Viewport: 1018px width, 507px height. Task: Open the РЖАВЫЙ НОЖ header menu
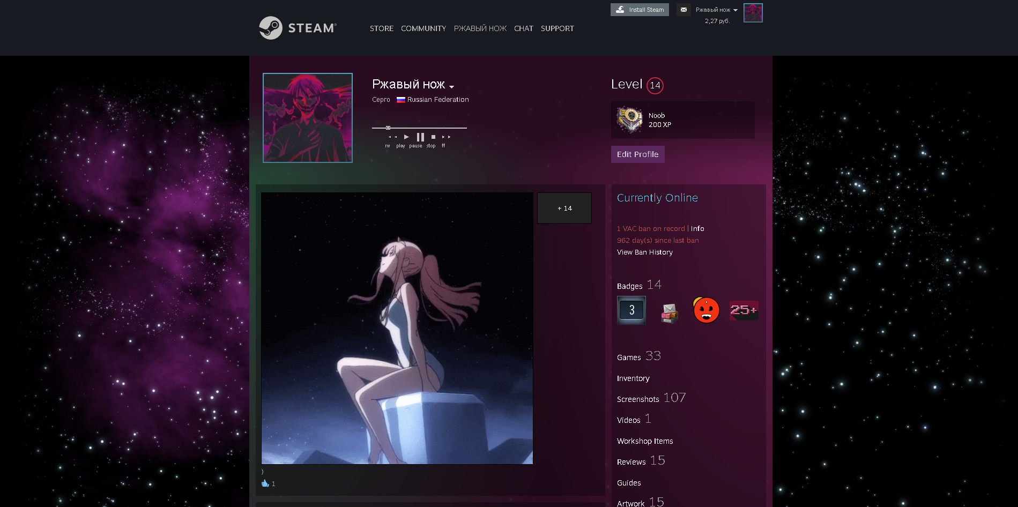coord(480,28)
